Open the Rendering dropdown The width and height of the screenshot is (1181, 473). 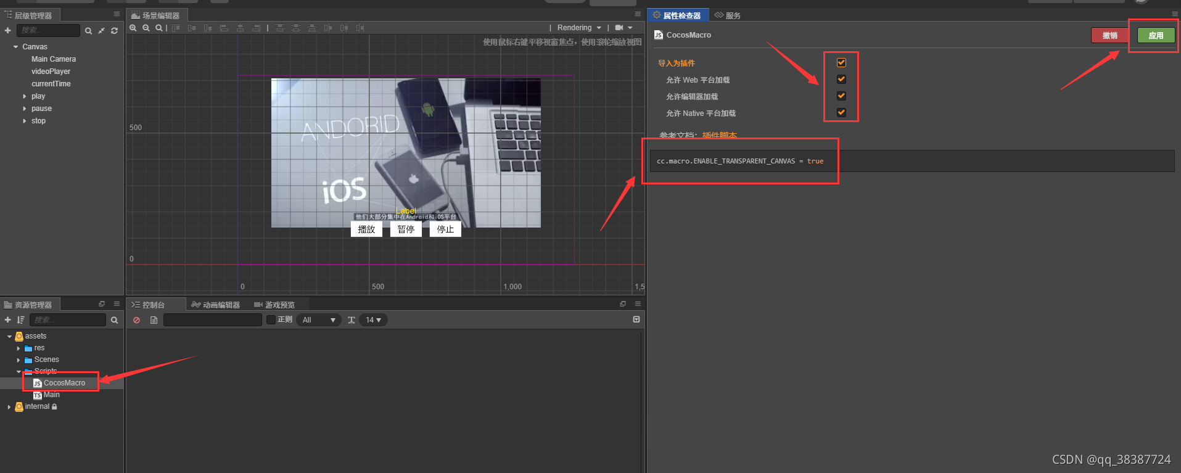click(x=579, y=28)
